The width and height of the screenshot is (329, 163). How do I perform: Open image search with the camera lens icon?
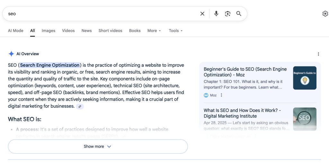point(227,14)
